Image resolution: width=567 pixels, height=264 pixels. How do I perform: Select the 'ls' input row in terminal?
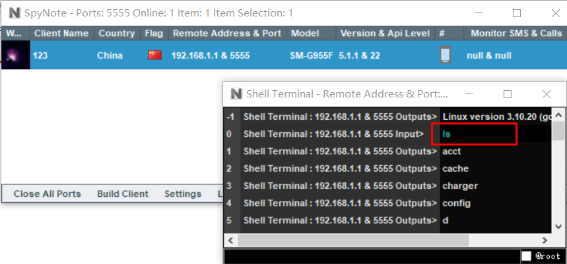pyautogui.click(x=474, y=134)
